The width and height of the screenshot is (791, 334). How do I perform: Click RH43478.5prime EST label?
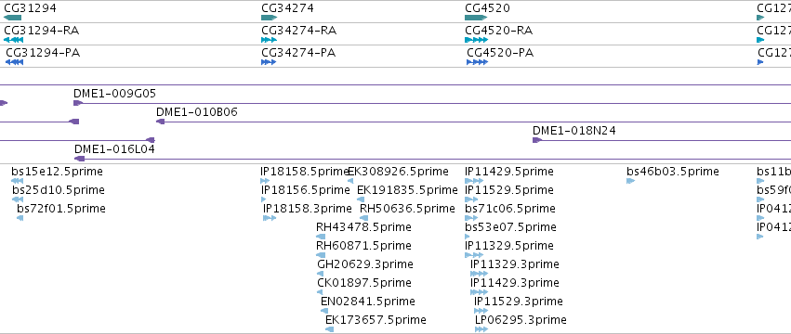click(363, 227)
